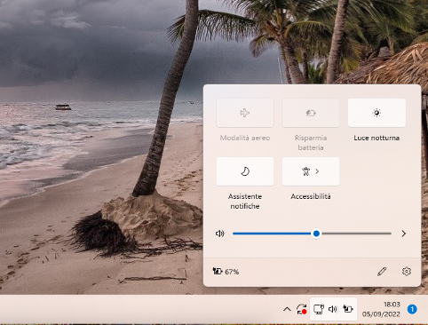The image size is (428, 325).
Task: Toggle the Modalità aereo tile
Action: tap(245, 113)
